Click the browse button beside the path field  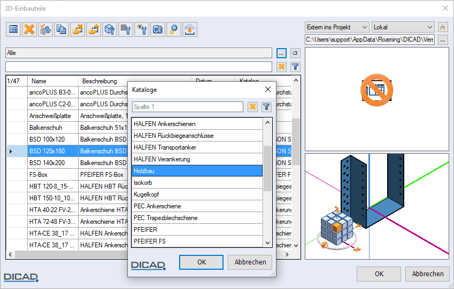coord(442,40)
